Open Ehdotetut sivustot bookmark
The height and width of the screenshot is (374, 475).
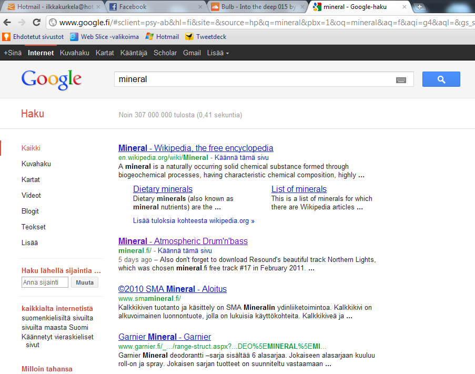point(33,37)
